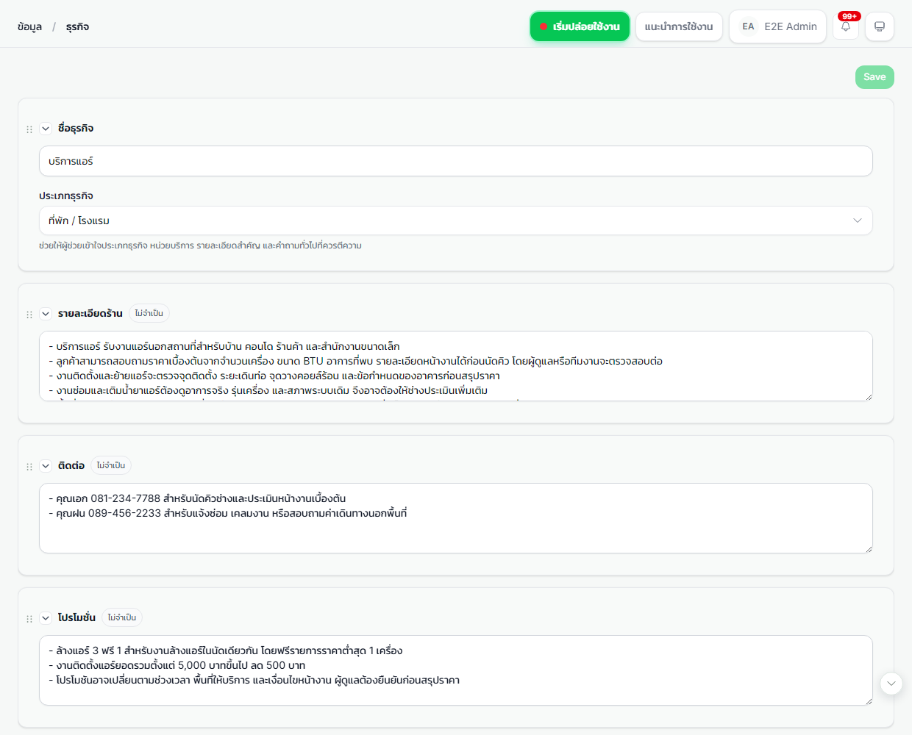Click the ไม่จำเป็น tag next to รายละเอียดร้าน

(x=149, y=313)
